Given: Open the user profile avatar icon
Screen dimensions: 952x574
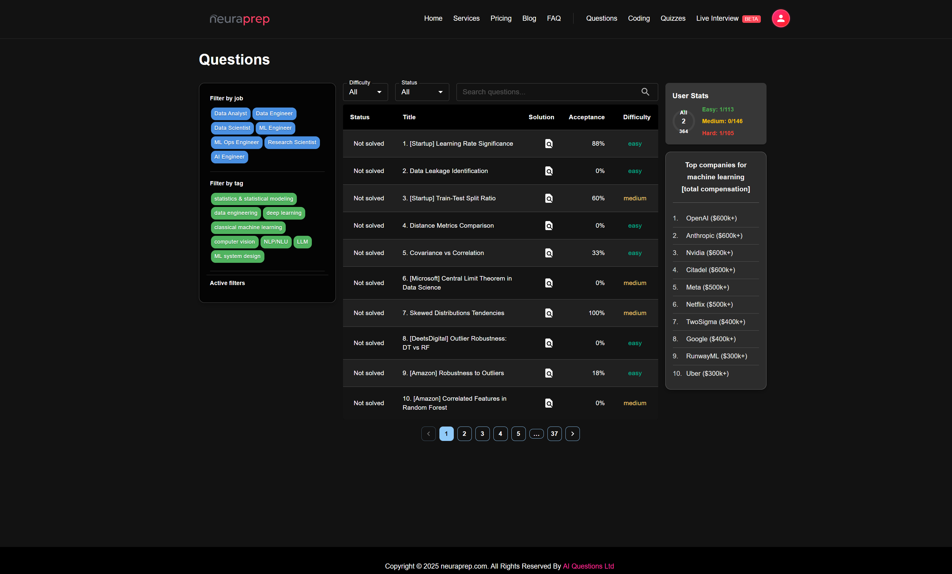Looking at the screenshot, I should (780, 18).
